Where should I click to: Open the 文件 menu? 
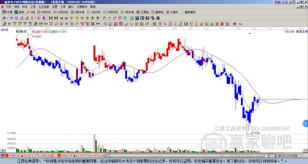coord(8,7)
